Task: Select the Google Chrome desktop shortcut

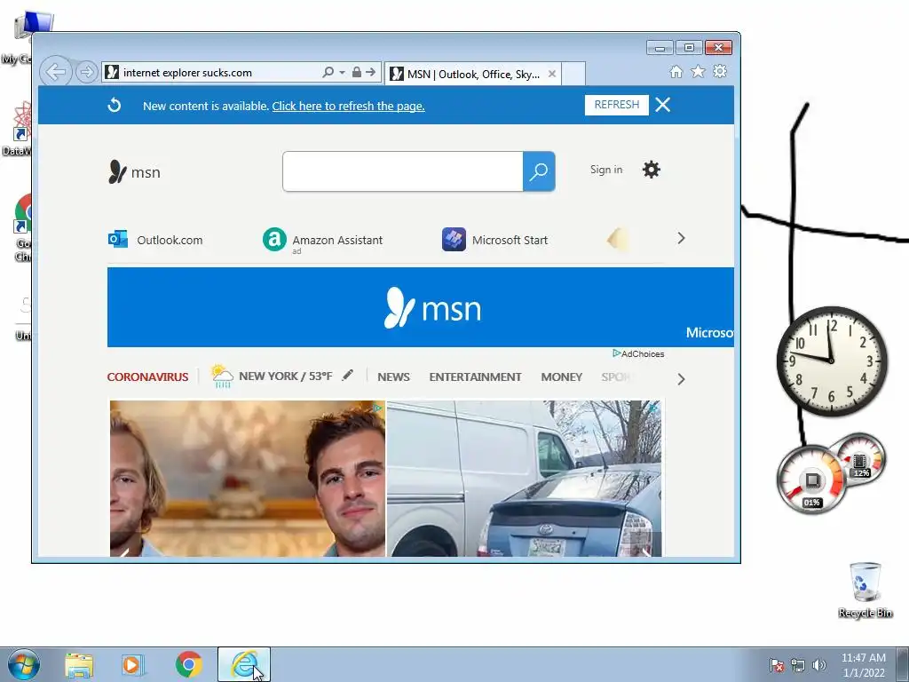Action: [23, 228]
